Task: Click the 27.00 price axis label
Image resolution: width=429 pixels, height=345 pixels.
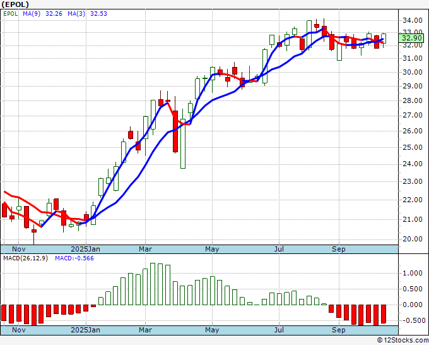Action: [x=411, y=116]
